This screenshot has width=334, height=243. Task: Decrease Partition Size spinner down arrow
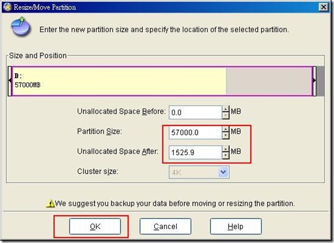pyautogui.click(x=225, y=136)
